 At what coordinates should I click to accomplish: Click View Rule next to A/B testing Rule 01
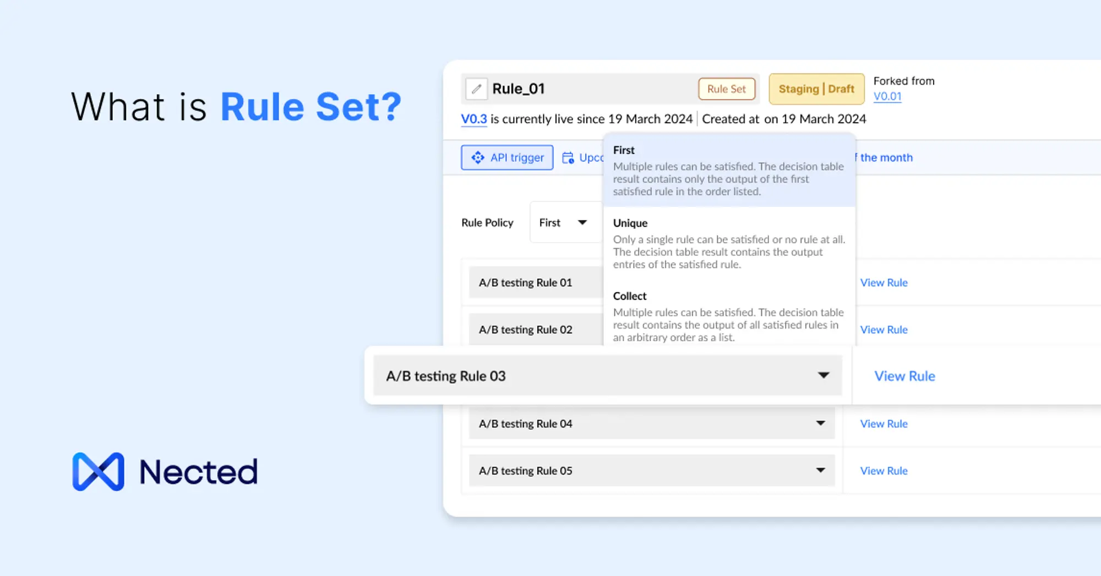tap(884, 282)
